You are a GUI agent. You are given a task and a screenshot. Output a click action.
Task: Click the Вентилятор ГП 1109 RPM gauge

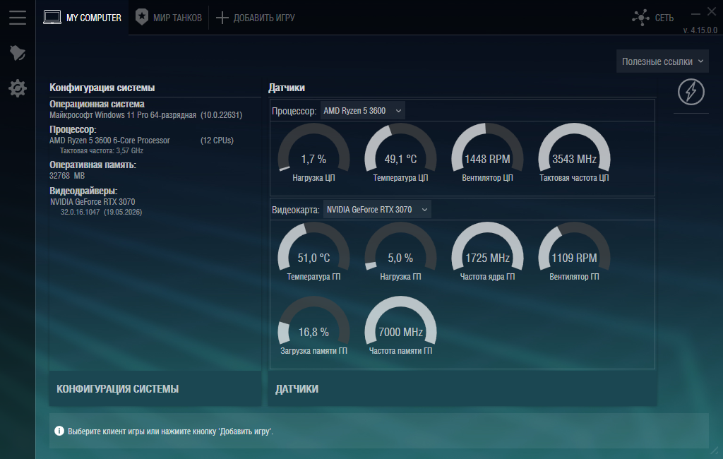coord(574,252)
